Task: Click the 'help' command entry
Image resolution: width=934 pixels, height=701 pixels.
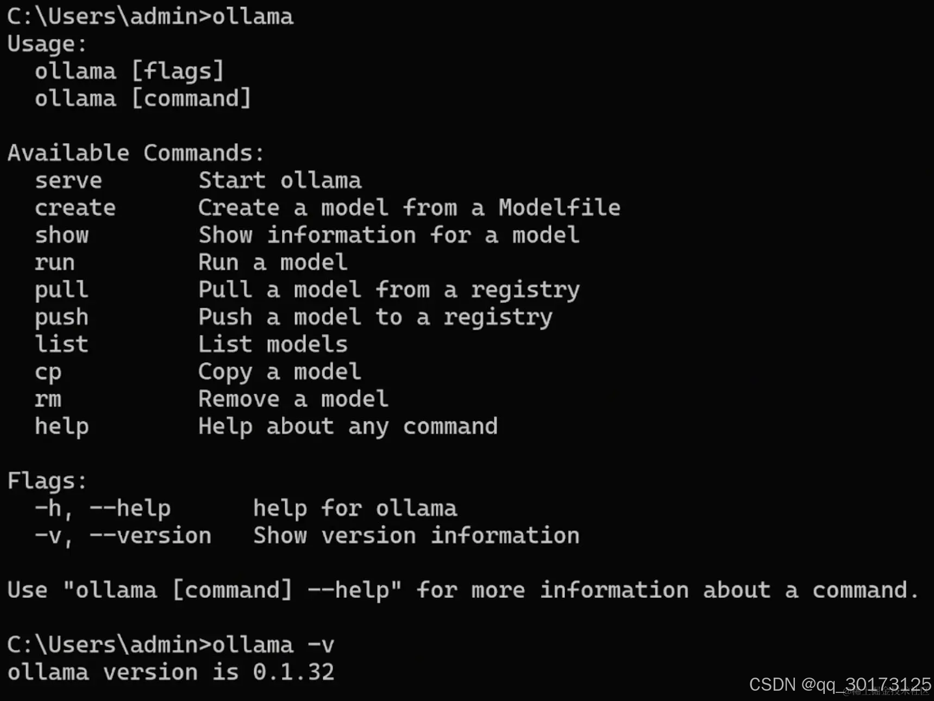Action: 62,427
